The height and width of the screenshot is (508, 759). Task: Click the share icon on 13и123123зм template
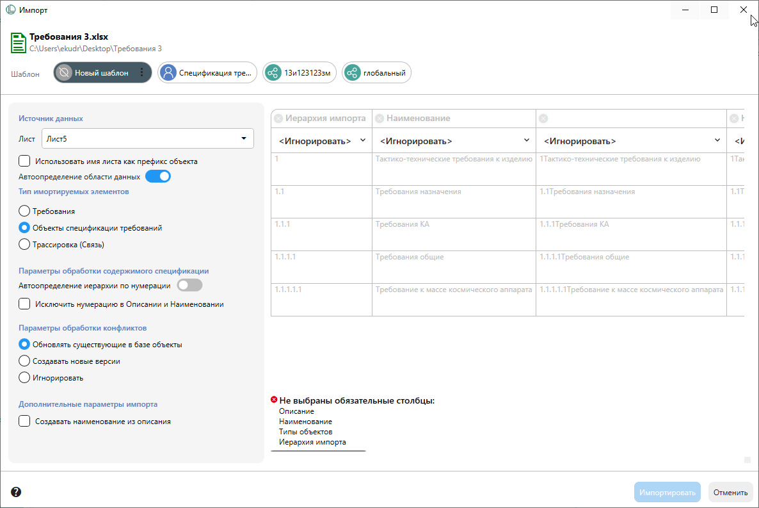coord(273,73)
